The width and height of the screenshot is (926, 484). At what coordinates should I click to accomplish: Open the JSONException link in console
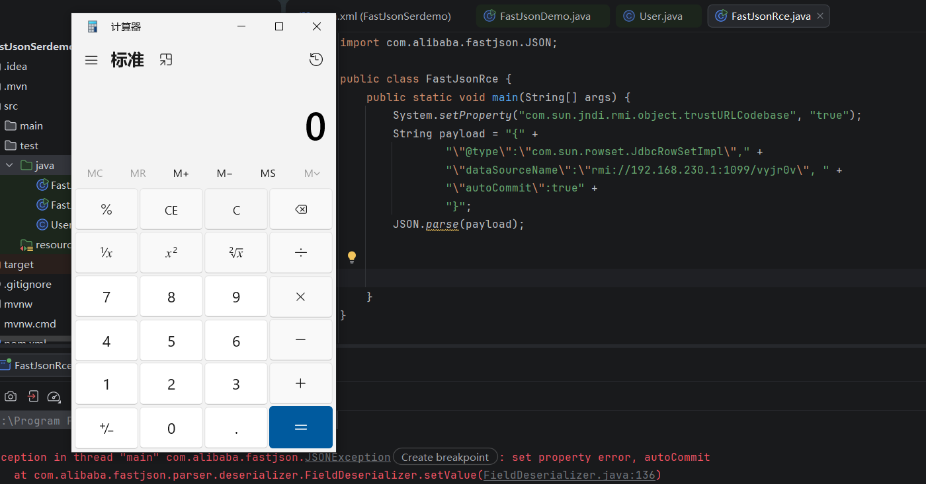(x=348, y=457)
